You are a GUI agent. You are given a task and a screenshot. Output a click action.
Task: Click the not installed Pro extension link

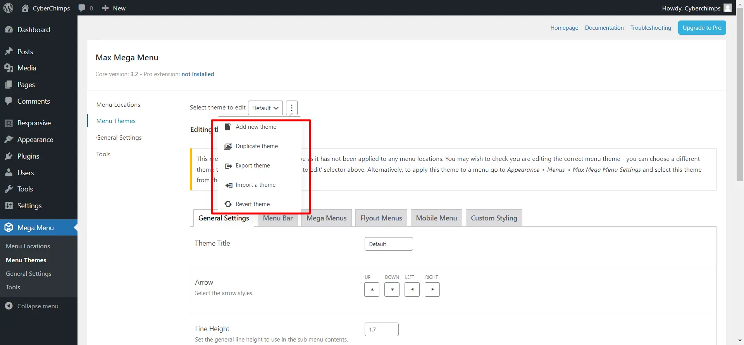pos(198,74)
